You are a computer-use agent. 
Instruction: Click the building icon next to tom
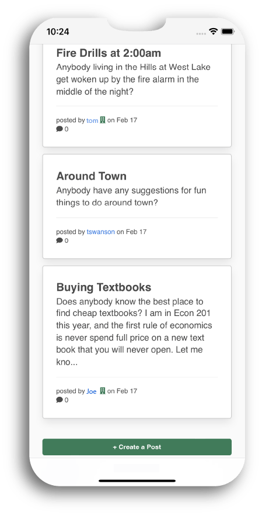click(103, 120)
